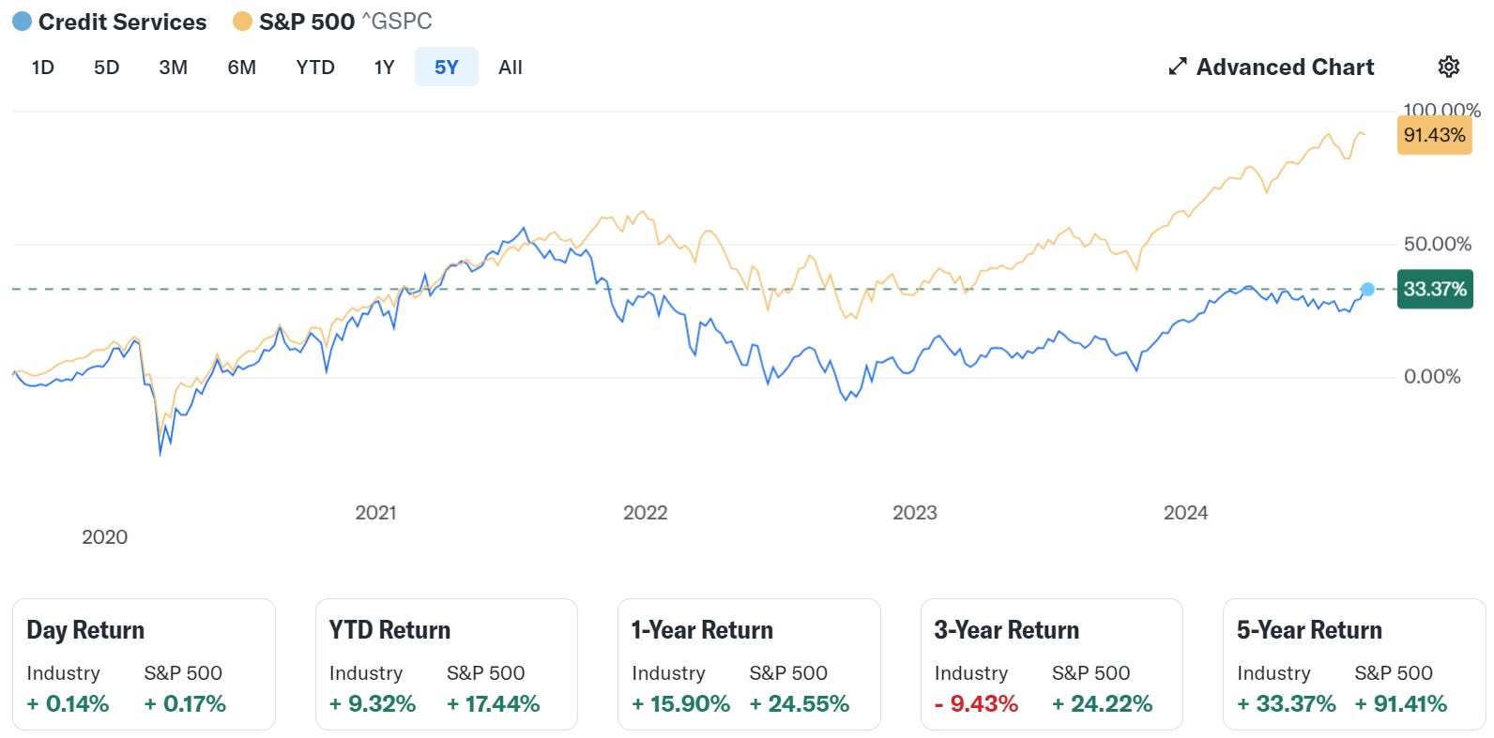
Task: Open the 5-Year Return card
Action: point(1353,664)
